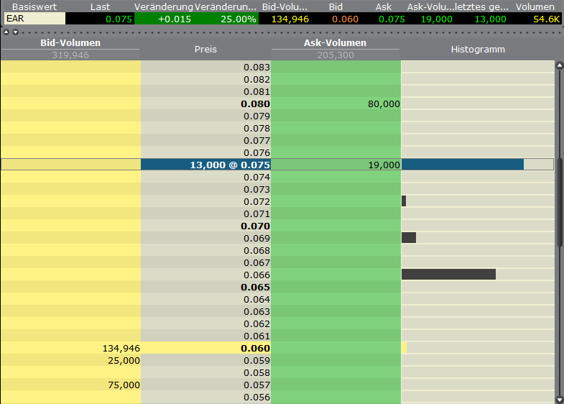Click the expand down arrow above Bid-Volumen
Screen dimensions: 564x404
click(14, 32)
